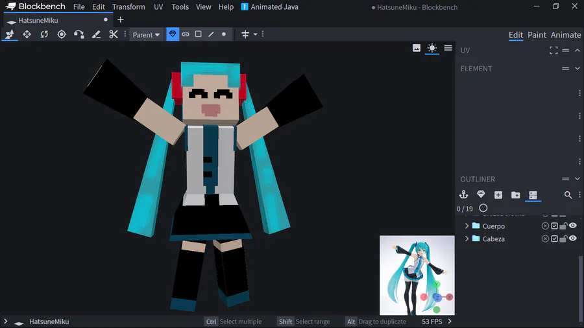Collapse the Element panel chevron
584x328 pixels.
tap(578, 69)
